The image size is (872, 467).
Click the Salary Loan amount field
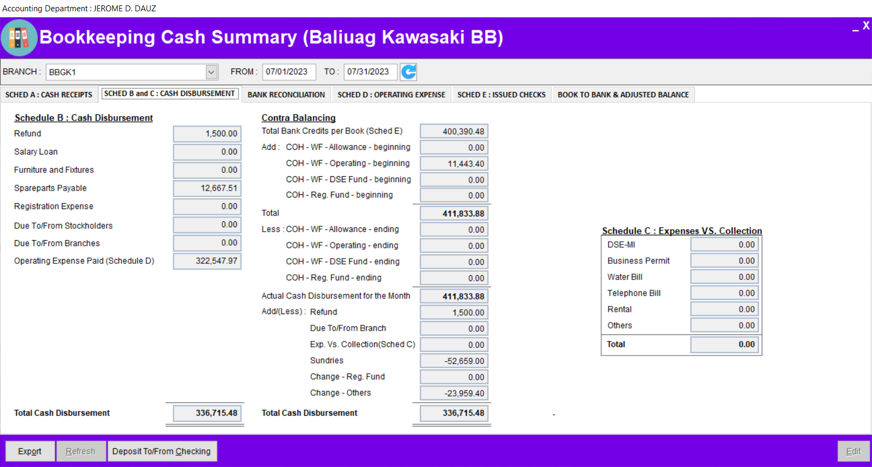[207, 152]
